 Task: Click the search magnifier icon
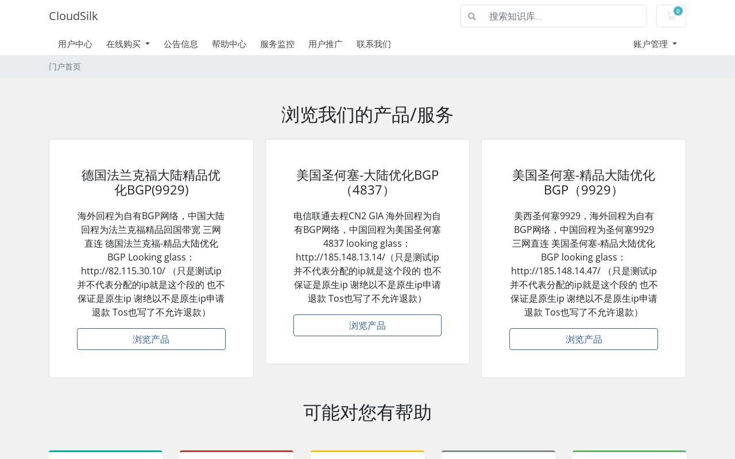click(472, 17)
